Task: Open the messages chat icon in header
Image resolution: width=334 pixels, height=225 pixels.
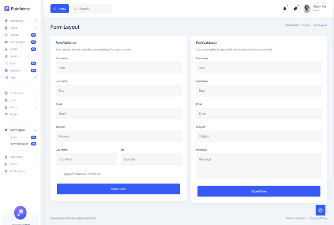Action: click(295, 8)
